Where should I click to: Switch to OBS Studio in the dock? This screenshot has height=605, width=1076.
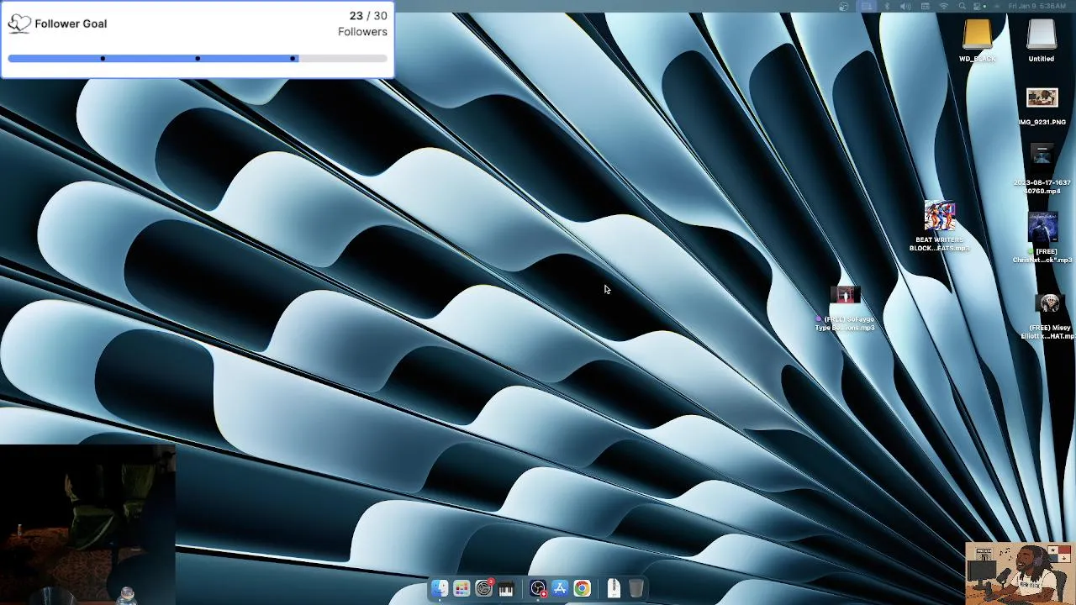(x=538, y=589)
